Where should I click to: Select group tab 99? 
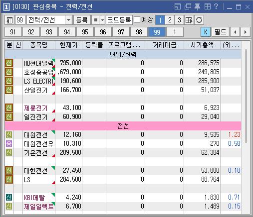[157, 32]
